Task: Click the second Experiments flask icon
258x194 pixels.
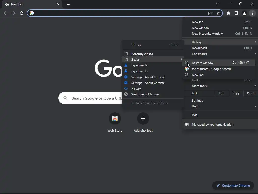Action: click(x=126, y=71)
